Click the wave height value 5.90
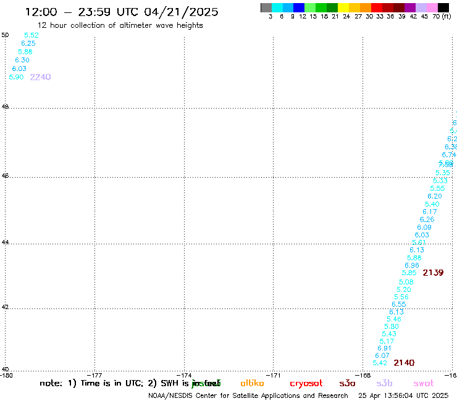Viewport: 457px width, 401px height. (16, 77)
